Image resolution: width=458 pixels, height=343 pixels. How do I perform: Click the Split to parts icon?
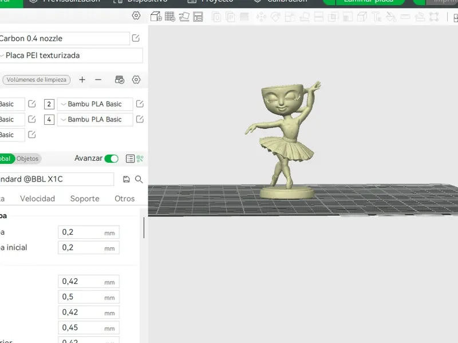click(x=231, y=17)
